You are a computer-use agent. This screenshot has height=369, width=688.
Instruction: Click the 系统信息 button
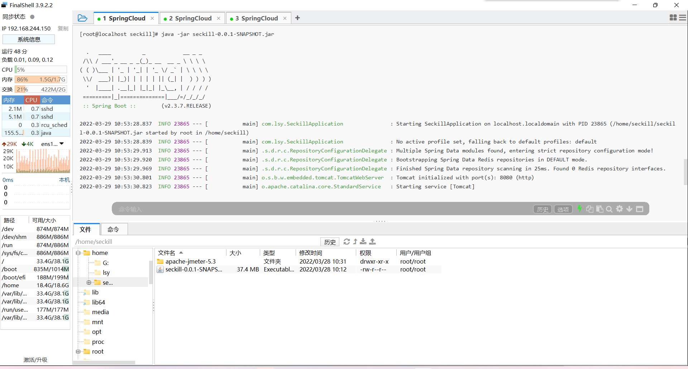[29, 39]
